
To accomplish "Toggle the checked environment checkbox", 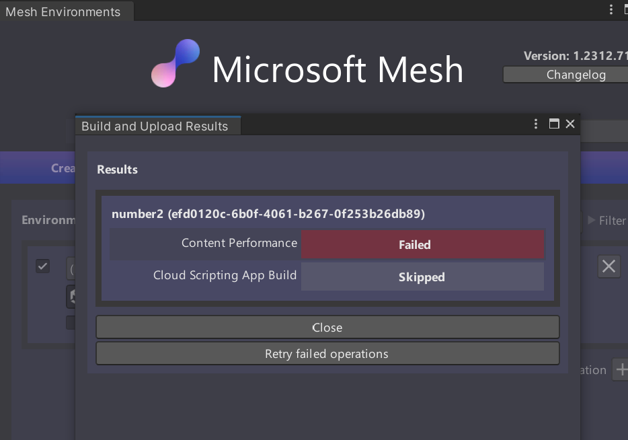I will tap(43, 266).
